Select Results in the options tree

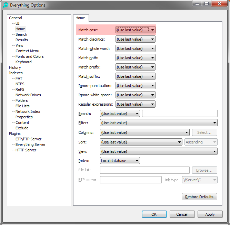click(22, 40)
